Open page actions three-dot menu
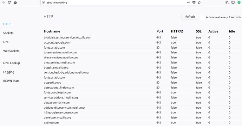 click(x=189, y=3)
